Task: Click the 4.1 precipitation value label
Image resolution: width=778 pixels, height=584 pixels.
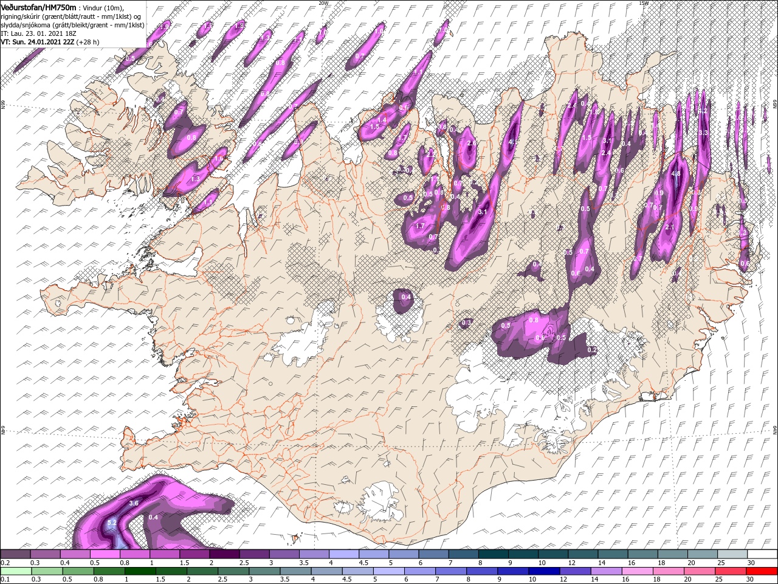Action: click(513, 142)
